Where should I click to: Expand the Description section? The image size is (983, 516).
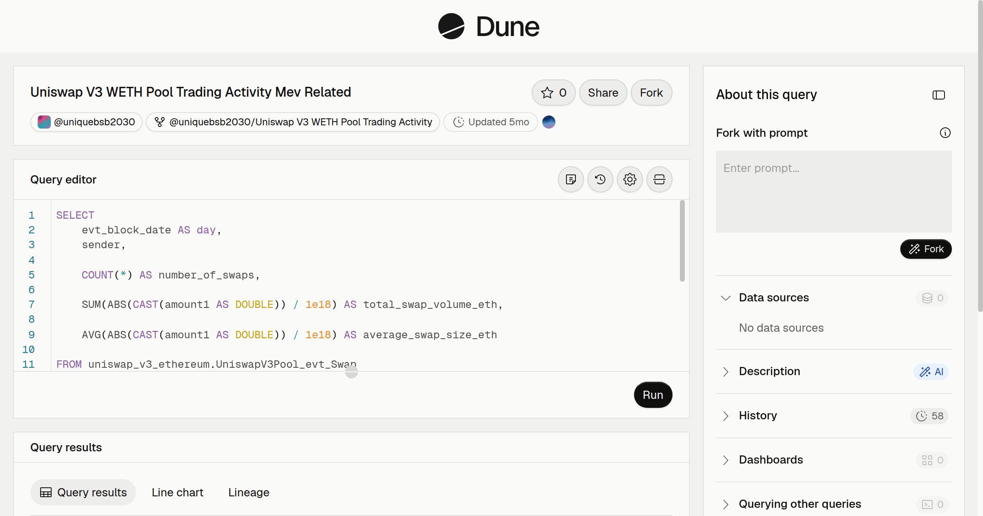tap(725, 371)
